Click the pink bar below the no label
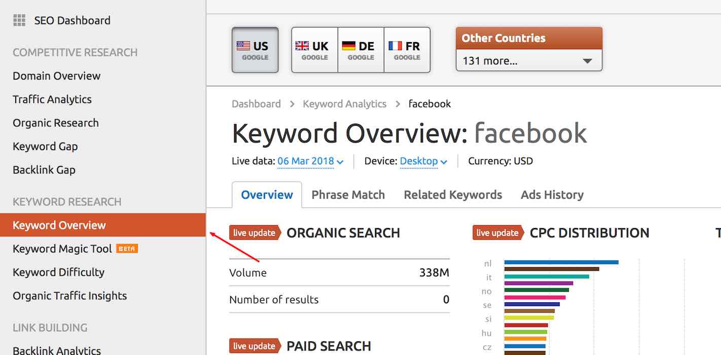The height and width of the screenshot is (355, 721). point(535,298)
